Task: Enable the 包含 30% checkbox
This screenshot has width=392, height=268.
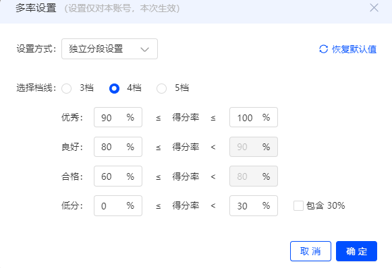Action: pos(298,206)
